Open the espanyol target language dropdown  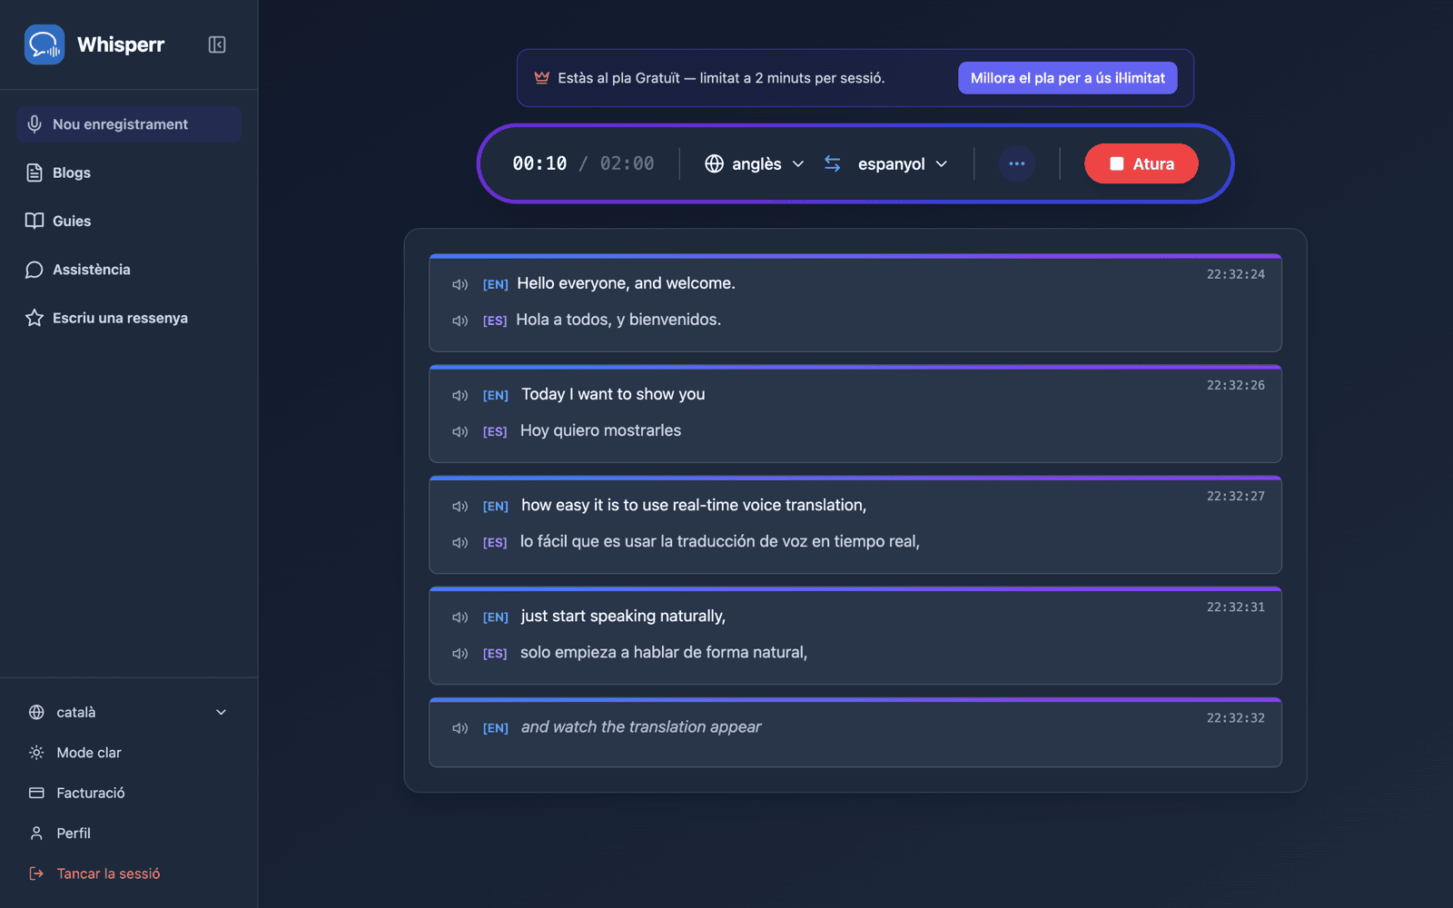(x=903, y=163)
